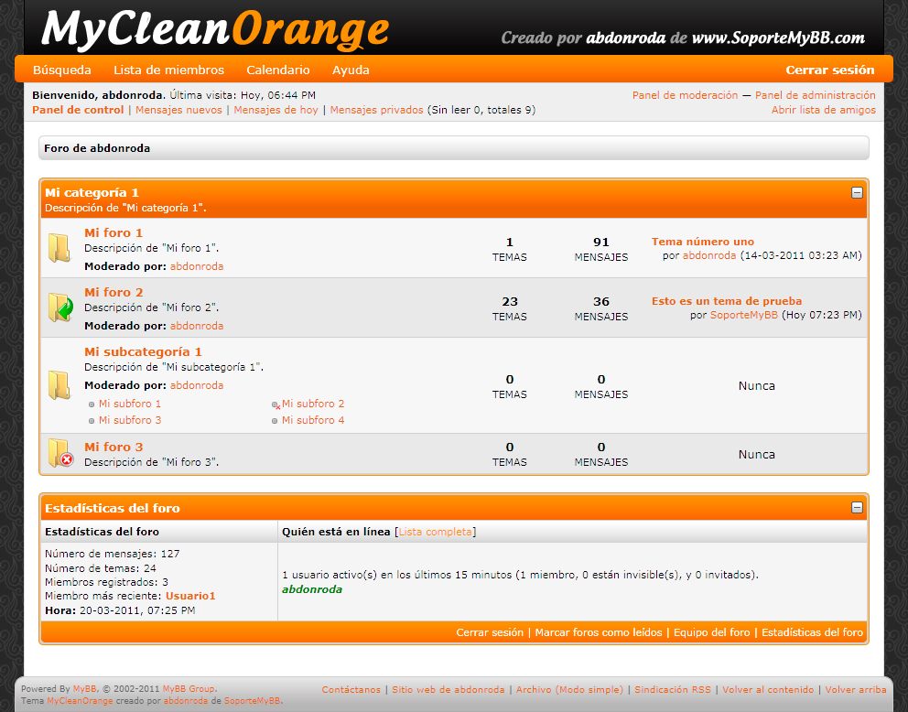Click the status dot beside Mi subforo 3
Screen dimensions: 908x712
92,421
